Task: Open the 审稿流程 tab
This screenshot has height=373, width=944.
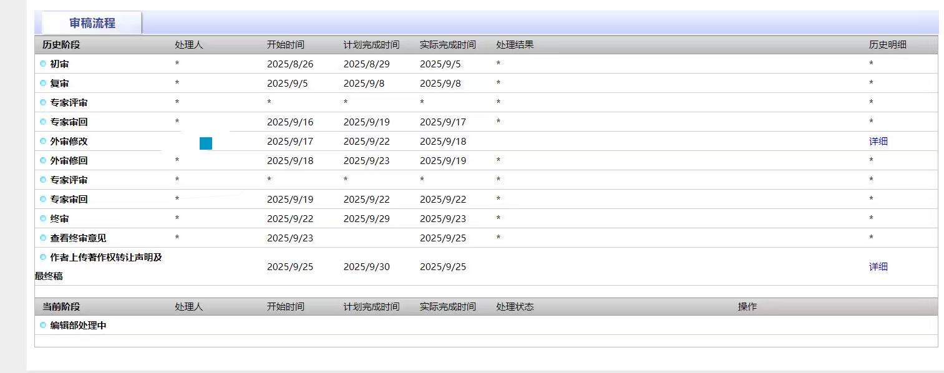Action: tap(92, 23)
